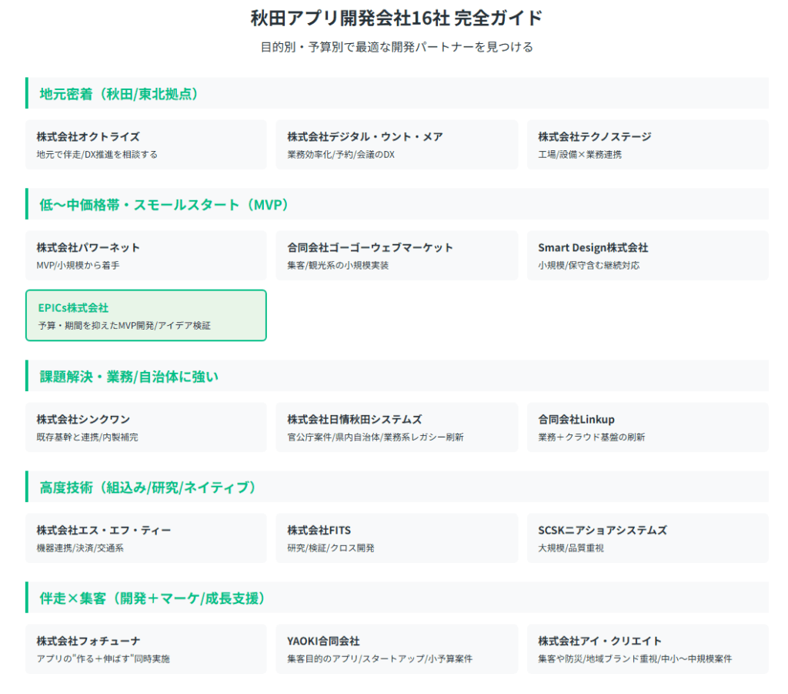The height and width of the screenshot is (694, 788).
Task: Click the highlighted EPICs株式会社 card
Action: pos(146,316)
